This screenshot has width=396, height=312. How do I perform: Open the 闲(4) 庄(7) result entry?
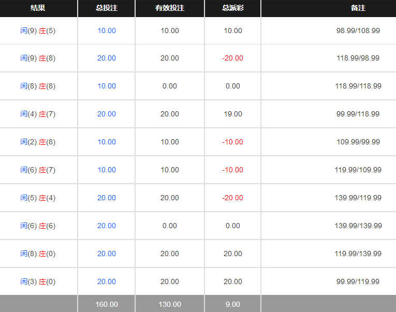click(38, 114)
